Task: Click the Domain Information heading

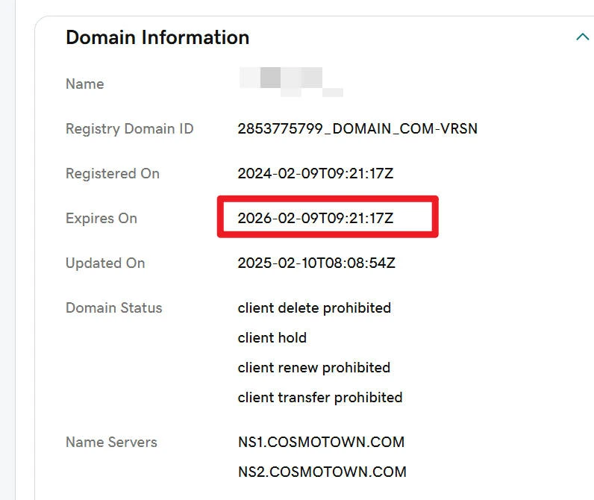Action: click(x=157, y=37)
